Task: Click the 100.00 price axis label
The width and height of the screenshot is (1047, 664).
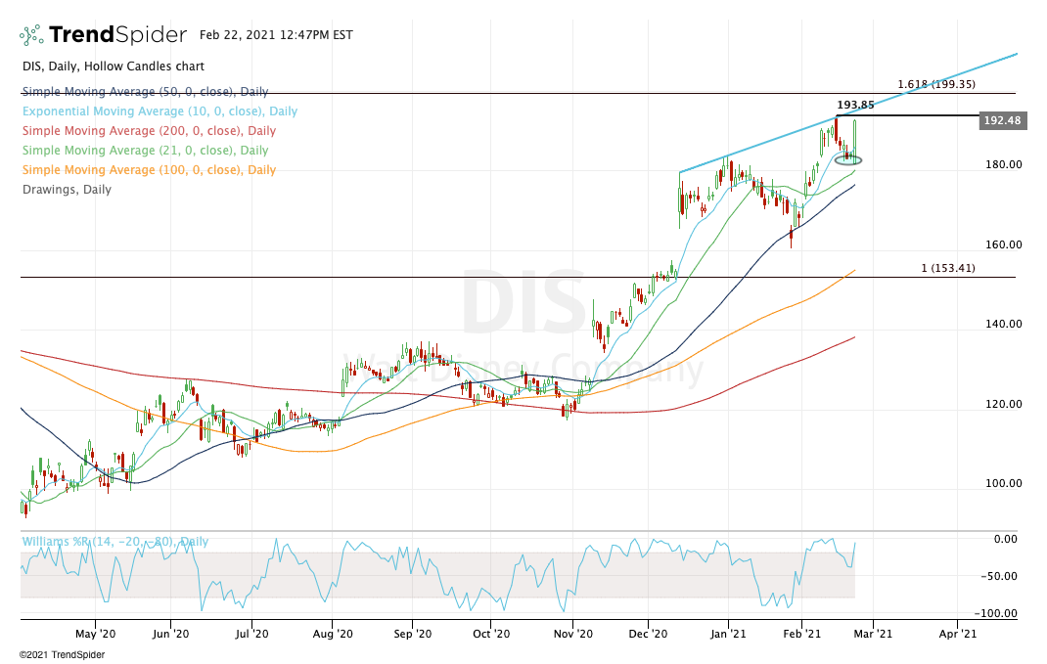Action: pos(1004,483)
